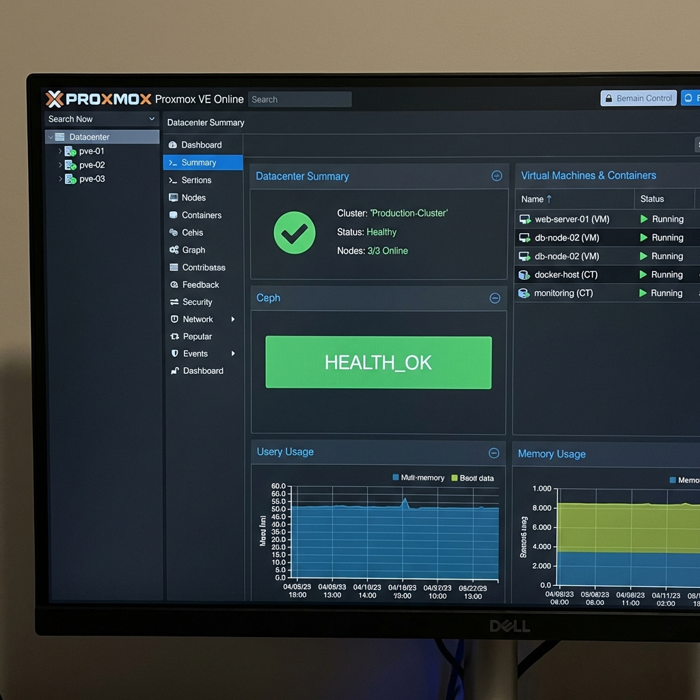
Task: Select the Sertions menu item
Action: pos(195,180)
